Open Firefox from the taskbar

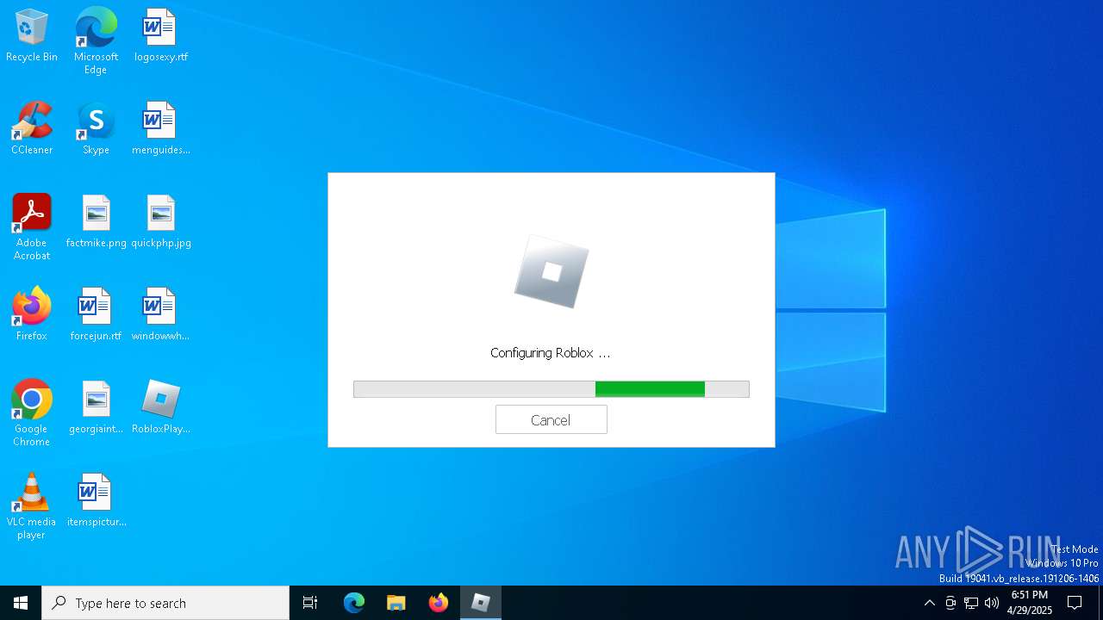coord(439,603)
